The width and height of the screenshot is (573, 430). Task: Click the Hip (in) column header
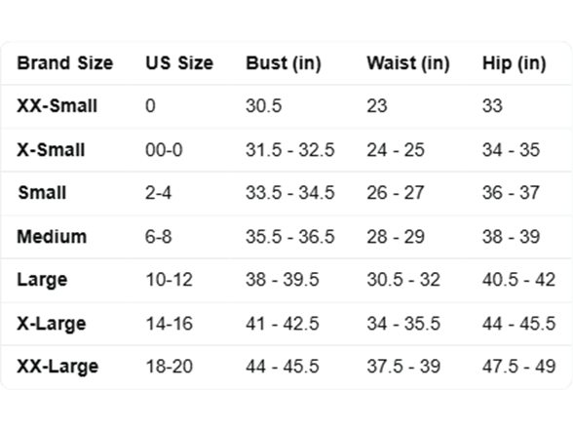point(515,63)
